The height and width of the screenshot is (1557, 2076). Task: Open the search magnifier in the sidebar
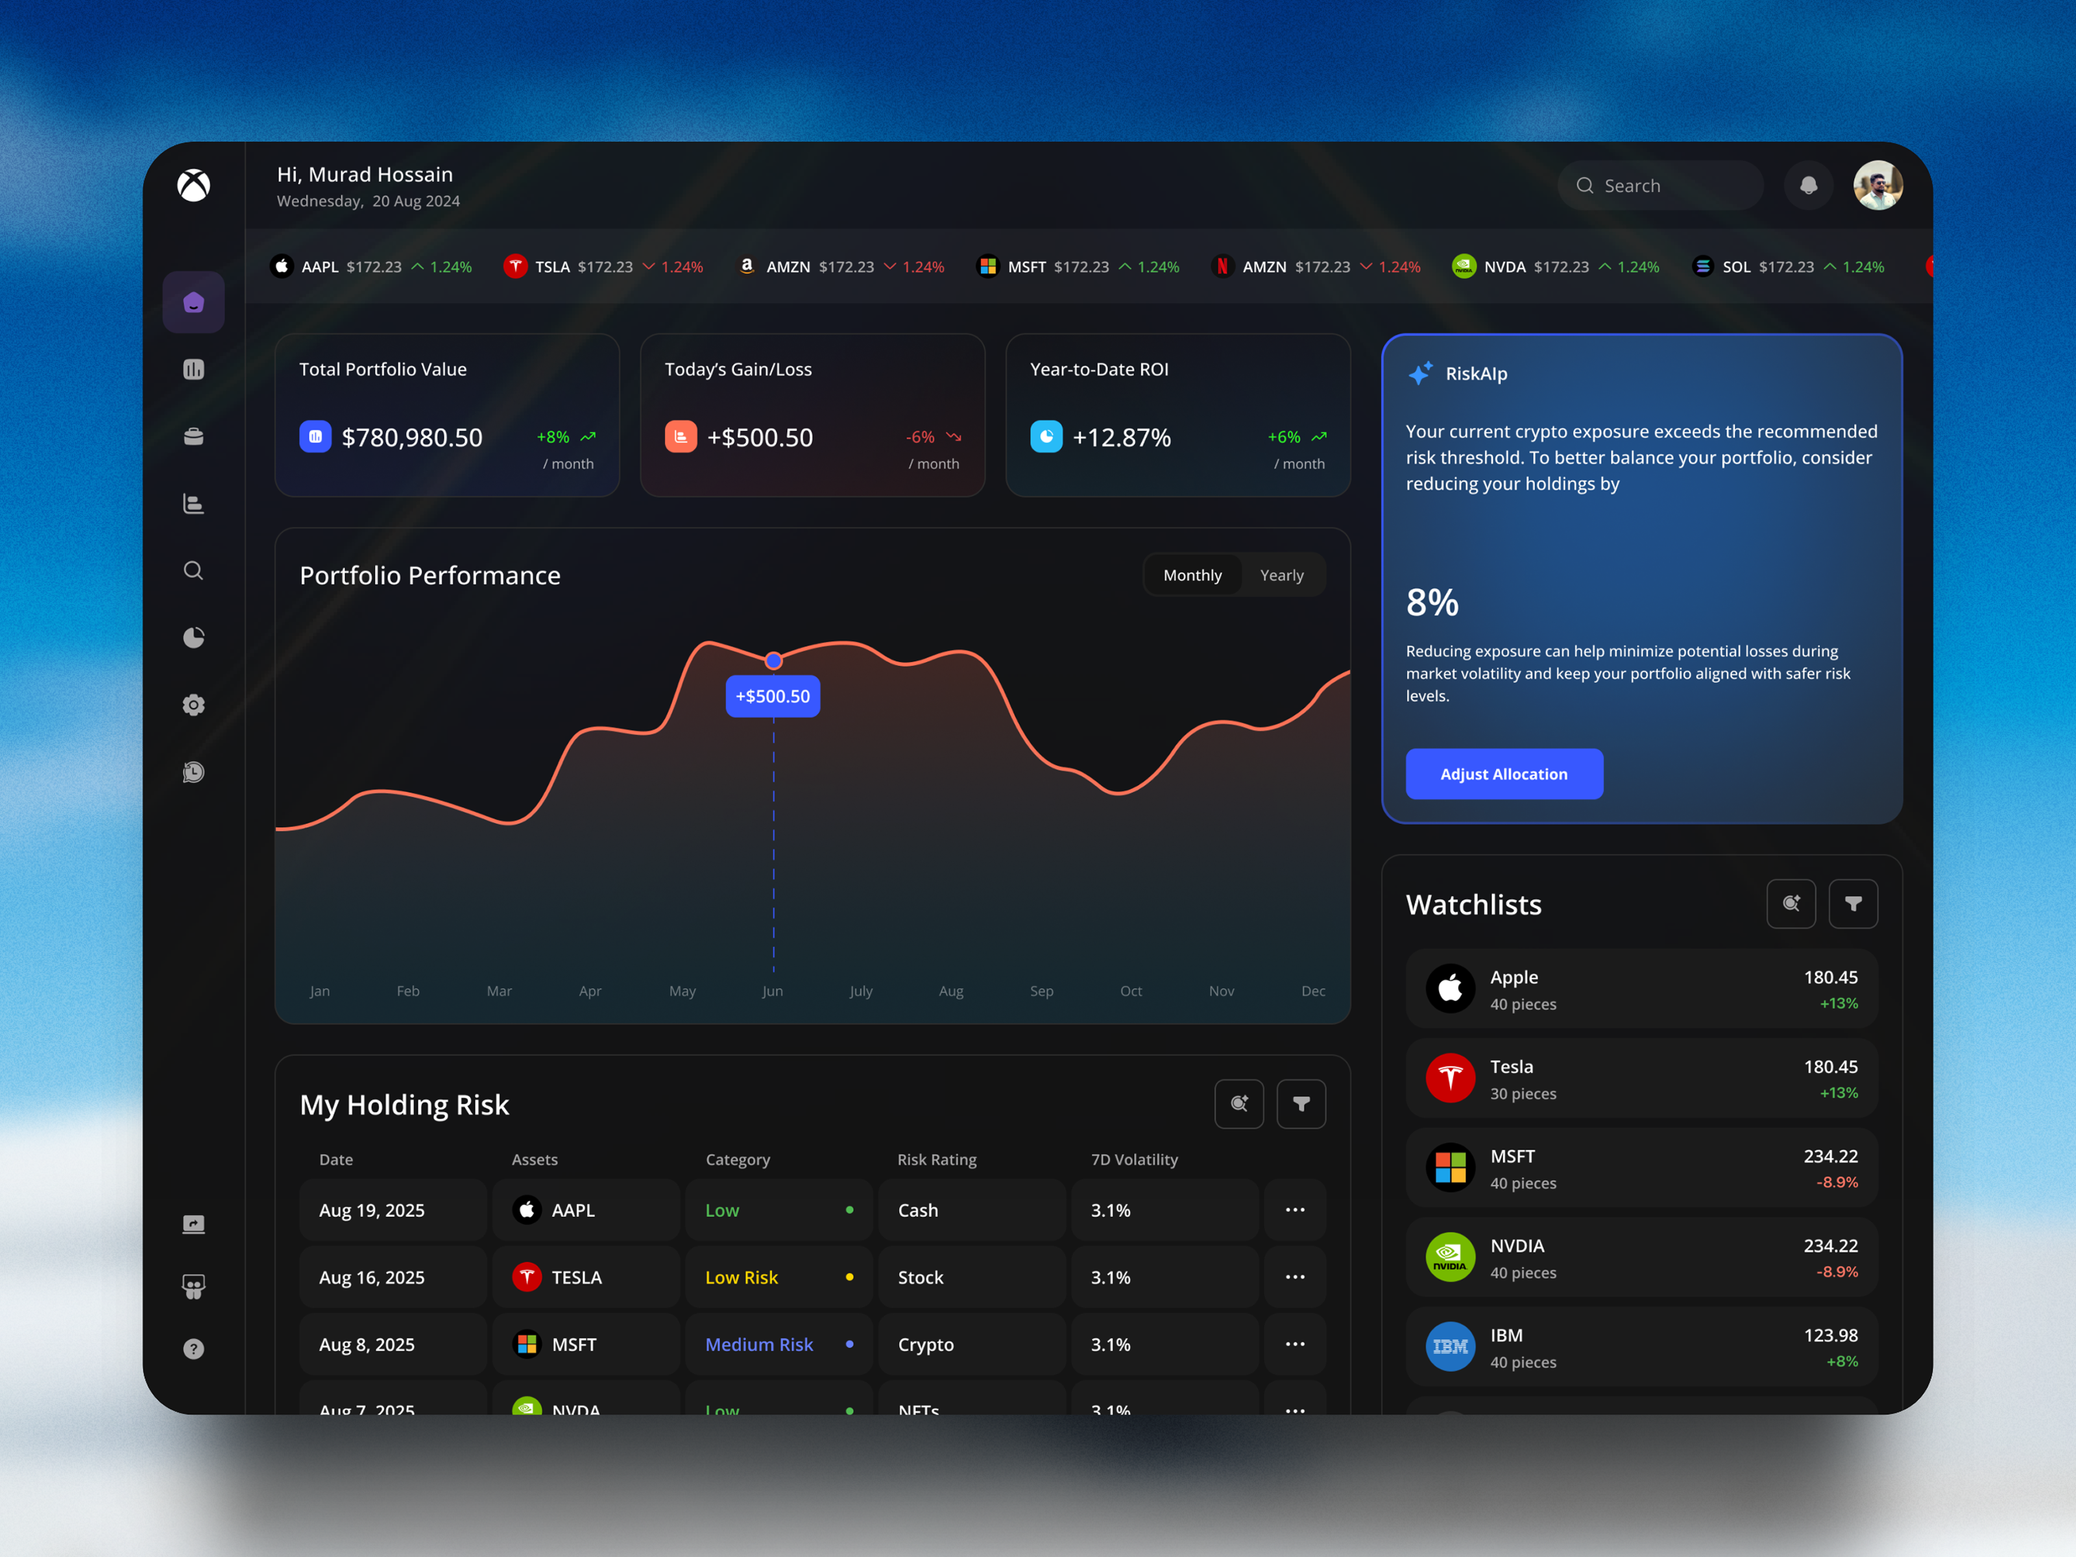[x=193, y=570]
